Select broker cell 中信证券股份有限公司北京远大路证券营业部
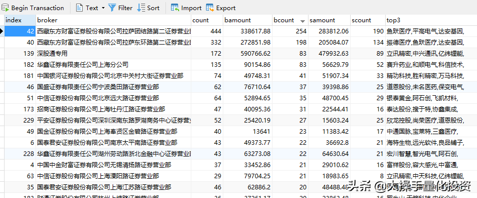Screen dimensions: 477x198 114,98
